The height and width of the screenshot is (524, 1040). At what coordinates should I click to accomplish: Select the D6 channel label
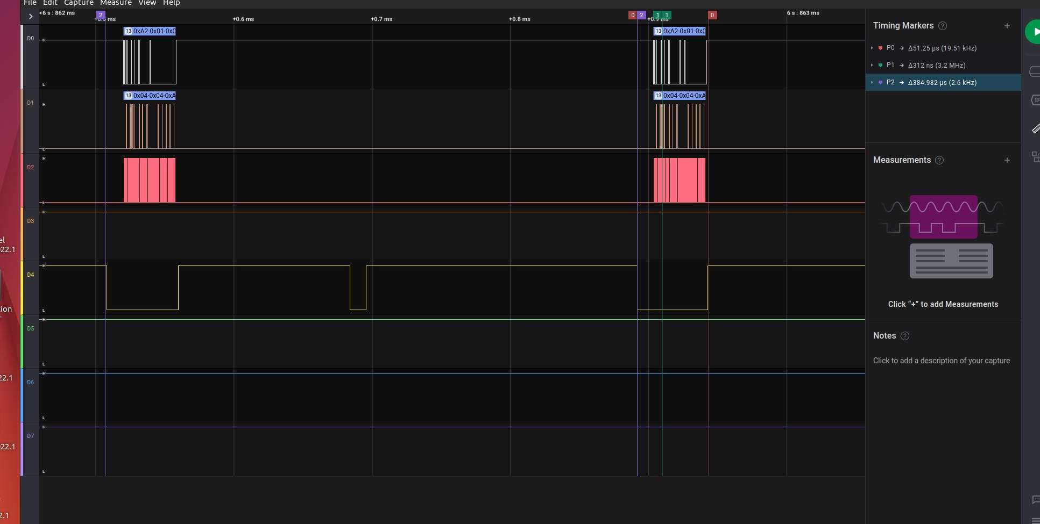click(x=31, y=382)
